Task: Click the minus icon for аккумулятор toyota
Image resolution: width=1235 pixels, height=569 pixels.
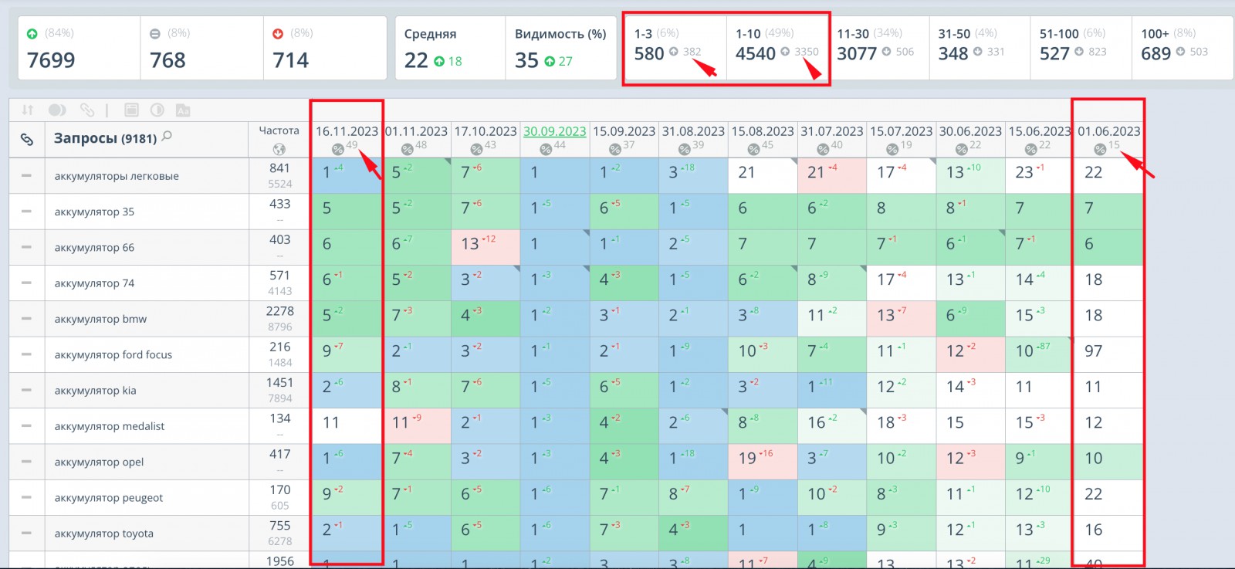Action: click(27, 533)
